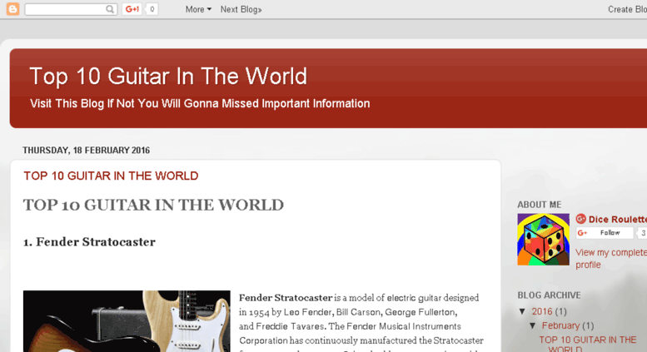The height and width of the screenshot is (352, 647).
Task: Click the large serif TOP 10 GUITAR heading
Action: click(153, 206)
